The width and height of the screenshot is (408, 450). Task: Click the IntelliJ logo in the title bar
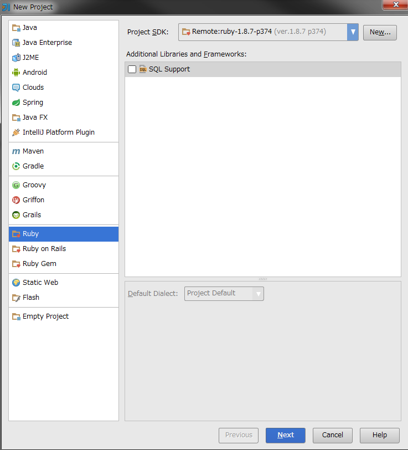tap(6, 7)
